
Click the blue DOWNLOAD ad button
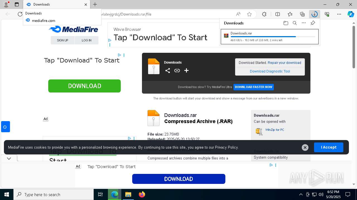[x=179, y=179]
